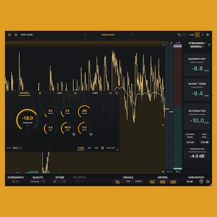The width and height of the screenshot is (217, 217).
Task: Toggle the GAIN meter display
Action: click(163, 181)
